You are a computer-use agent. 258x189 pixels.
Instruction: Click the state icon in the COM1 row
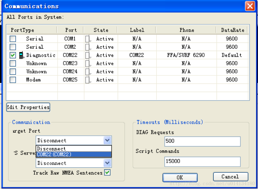(x=88, y=39)
